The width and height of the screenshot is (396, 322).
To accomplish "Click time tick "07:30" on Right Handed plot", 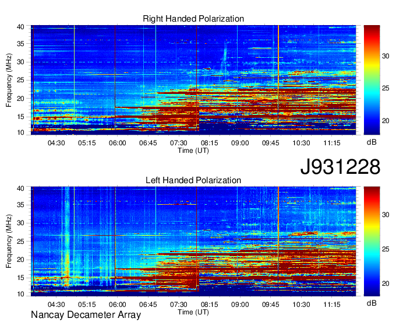I will coord(179,143).
